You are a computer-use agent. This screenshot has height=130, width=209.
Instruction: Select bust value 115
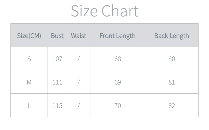pos(57,106)
